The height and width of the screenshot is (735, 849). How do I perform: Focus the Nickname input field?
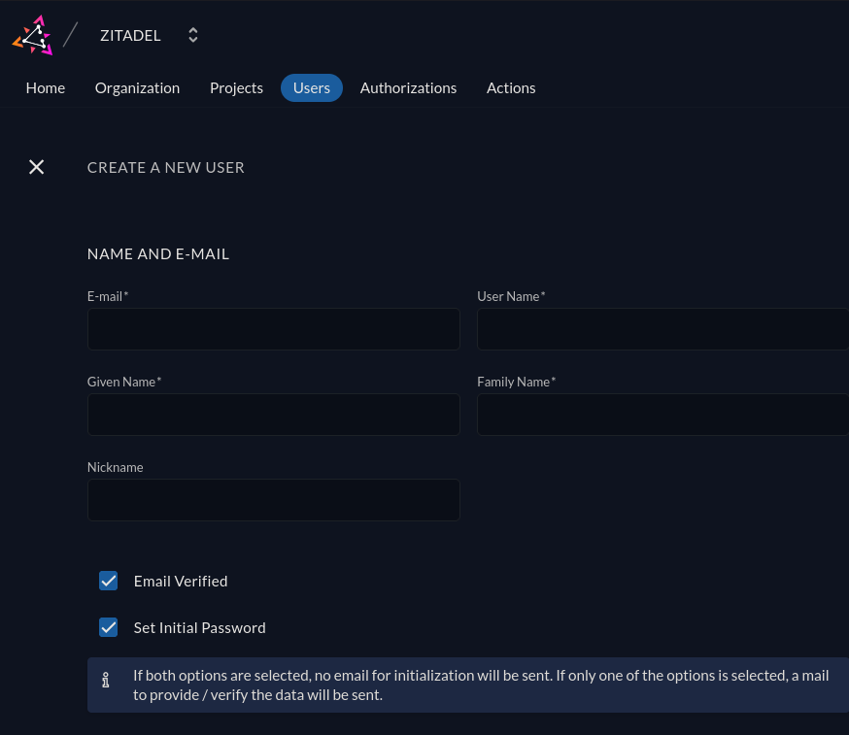click(273, 500)
